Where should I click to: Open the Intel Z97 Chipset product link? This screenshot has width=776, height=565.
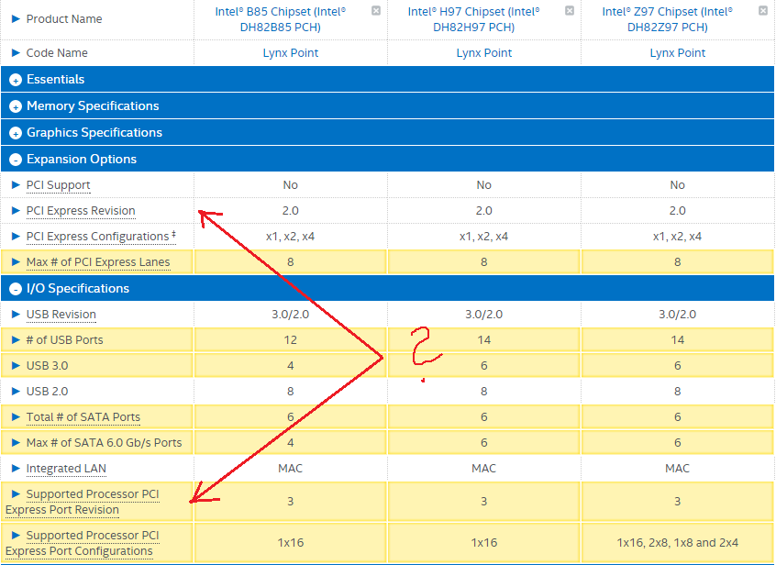click(x=667, y=19)
